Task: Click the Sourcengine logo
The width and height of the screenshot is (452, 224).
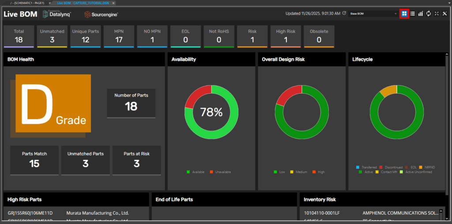Action: pos(101,14)
